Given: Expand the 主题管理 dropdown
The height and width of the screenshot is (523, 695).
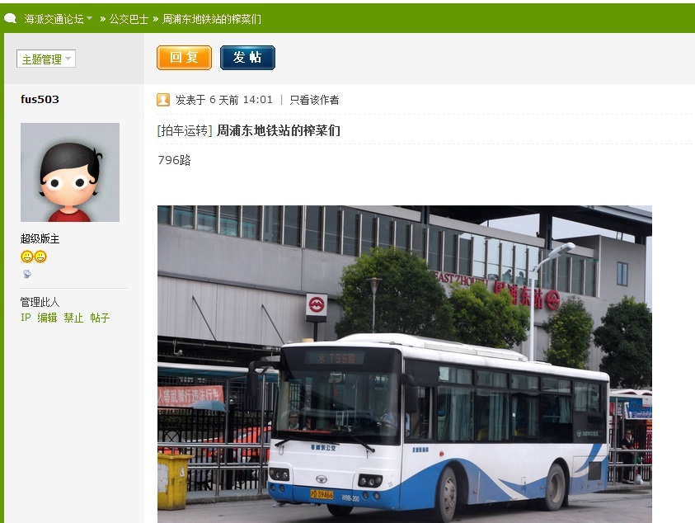Looking at the screenshot, I should 46,59.
